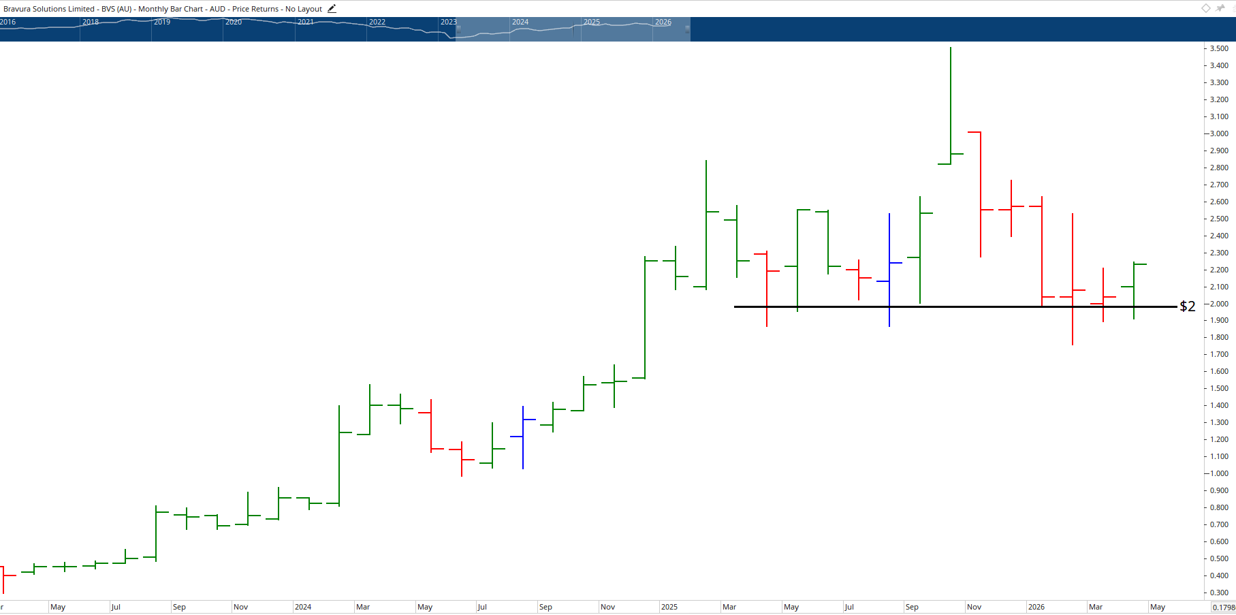Image resolution: width=1236 pixels, height=615 pixels.
Task: Edit the chart title using the pencil icon
Action: click(332, 8)
